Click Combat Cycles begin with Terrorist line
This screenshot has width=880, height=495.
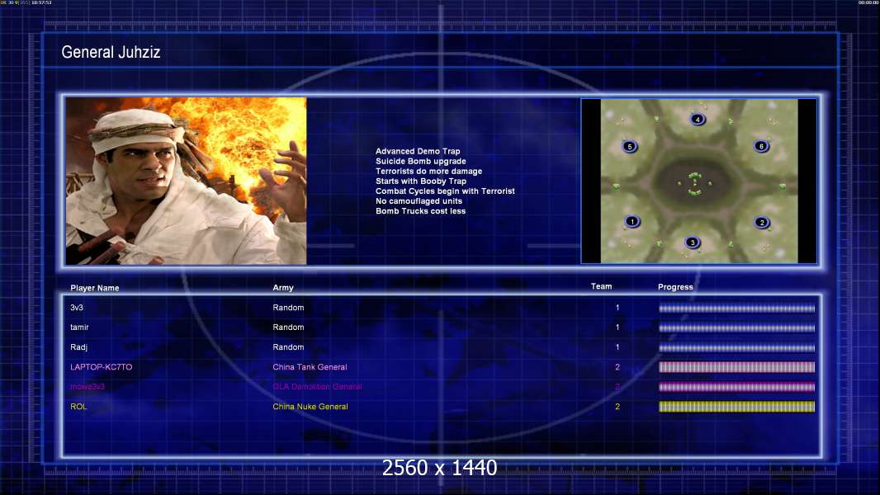coord(445,191)
